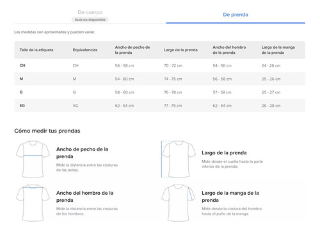Click the XG equivalence cell
Screen dimensions: 320x232
click(76, 106)
